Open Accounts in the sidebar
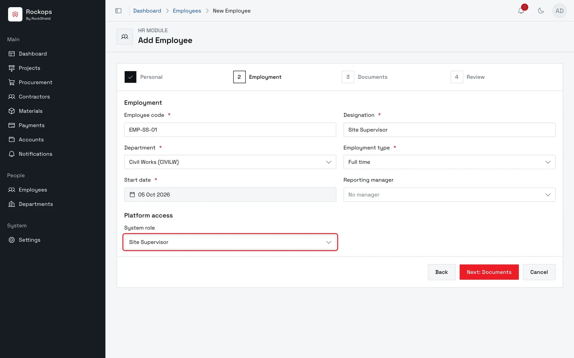 click(x=31, y=140)
